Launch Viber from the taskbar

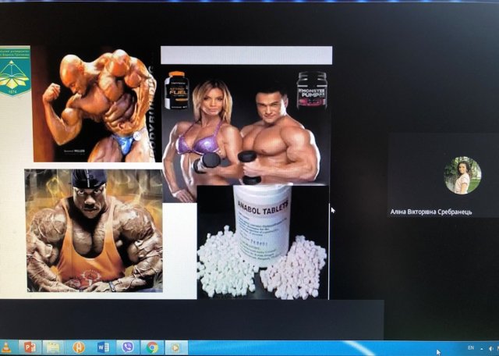(127, 347)
